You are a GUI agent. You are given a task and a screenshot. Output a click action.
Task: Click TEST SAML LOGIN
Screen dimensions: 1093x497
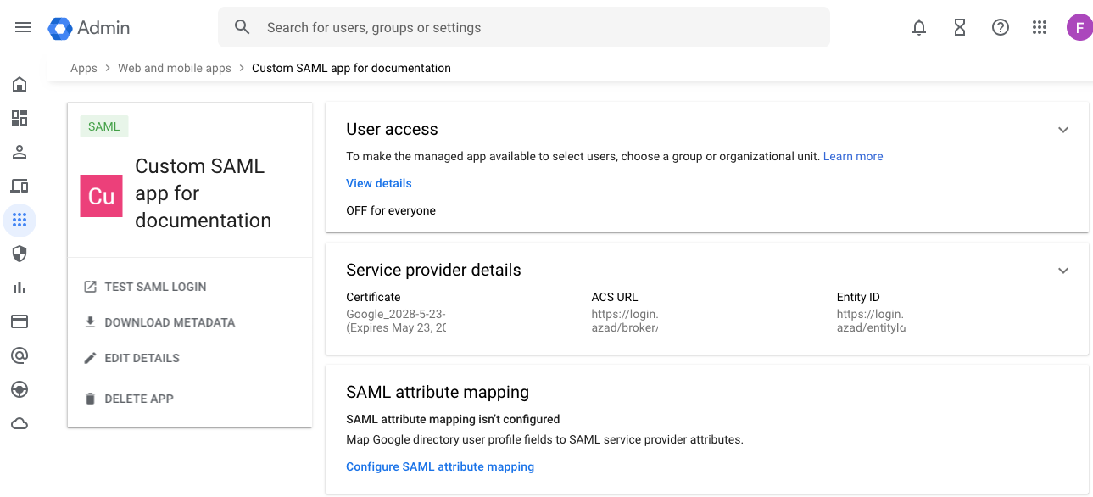pyautogui.click(x=155, y=287)
